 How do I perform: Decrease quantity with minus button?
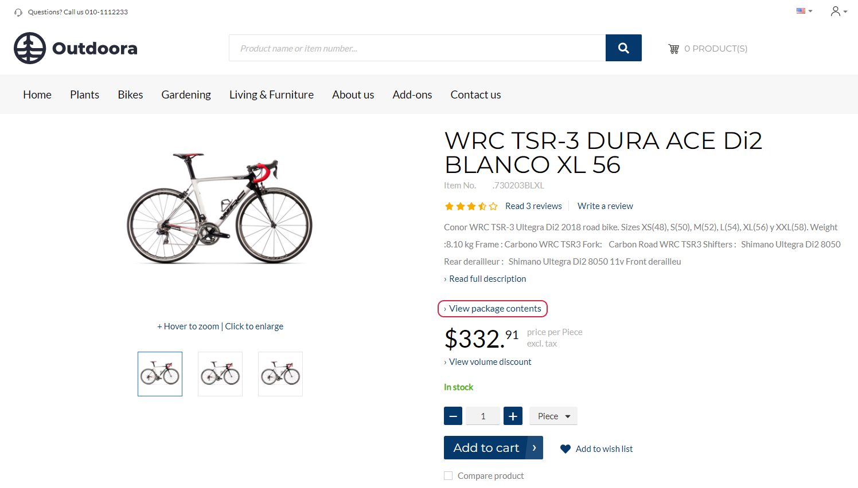[x=453, y=416]
